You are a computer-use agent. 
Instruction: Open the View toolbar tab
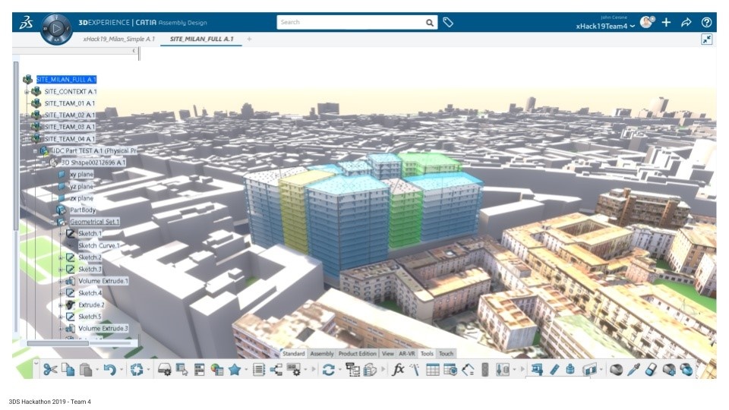(388, 354)
